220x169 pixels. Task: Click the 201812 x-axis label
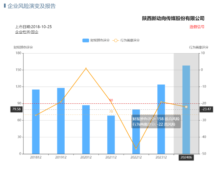[36, 158]
